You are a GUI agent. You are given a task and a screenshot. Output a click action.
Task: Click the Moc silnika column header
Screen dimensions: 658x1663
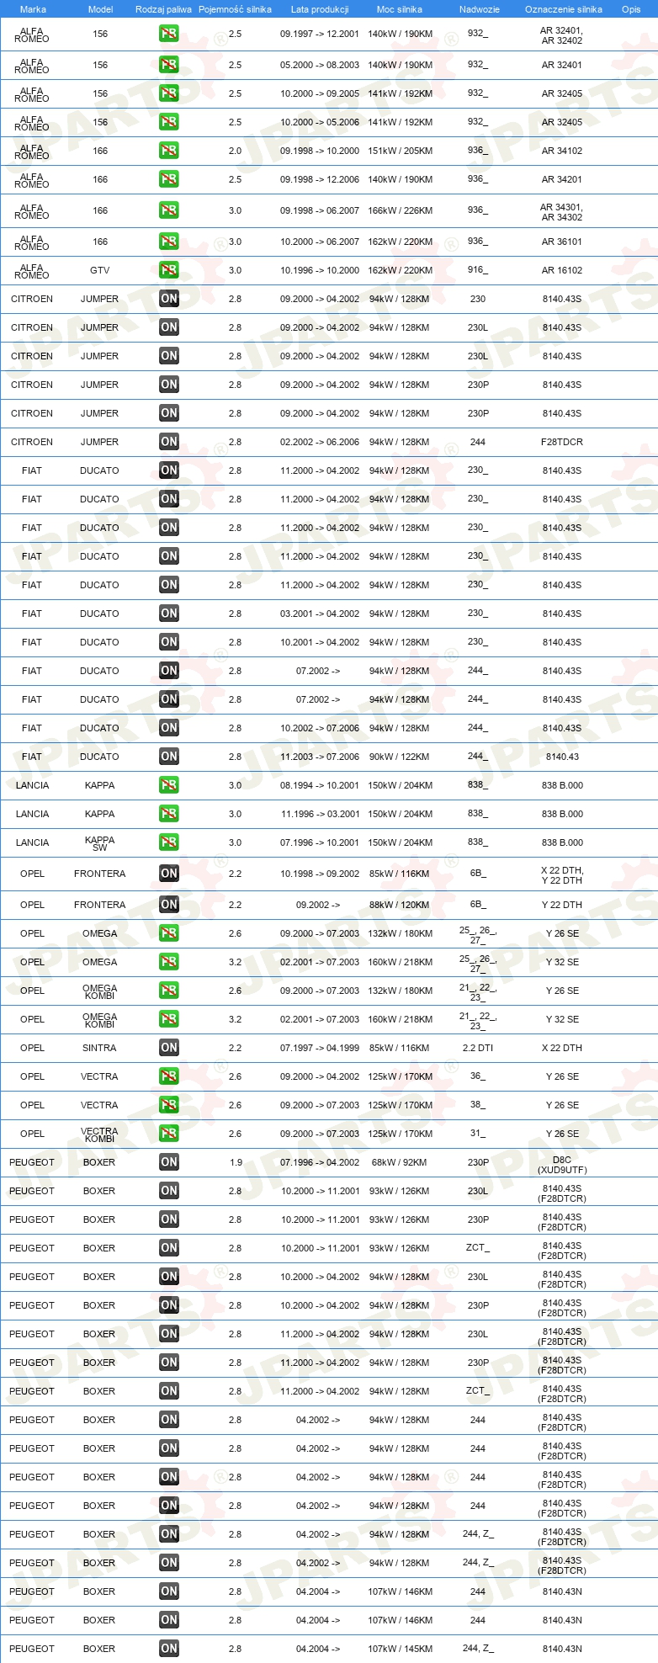tap(400, 9)
